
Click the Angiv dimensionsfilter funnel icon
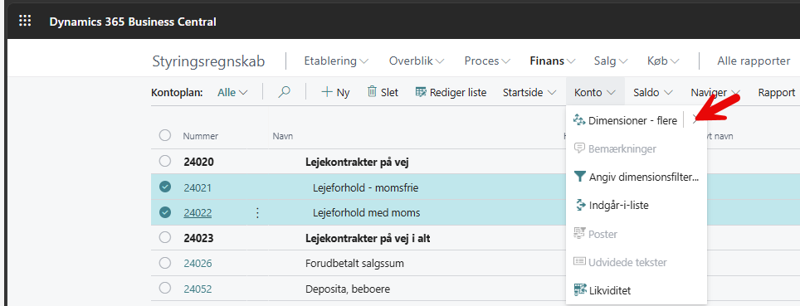(579, 177)
